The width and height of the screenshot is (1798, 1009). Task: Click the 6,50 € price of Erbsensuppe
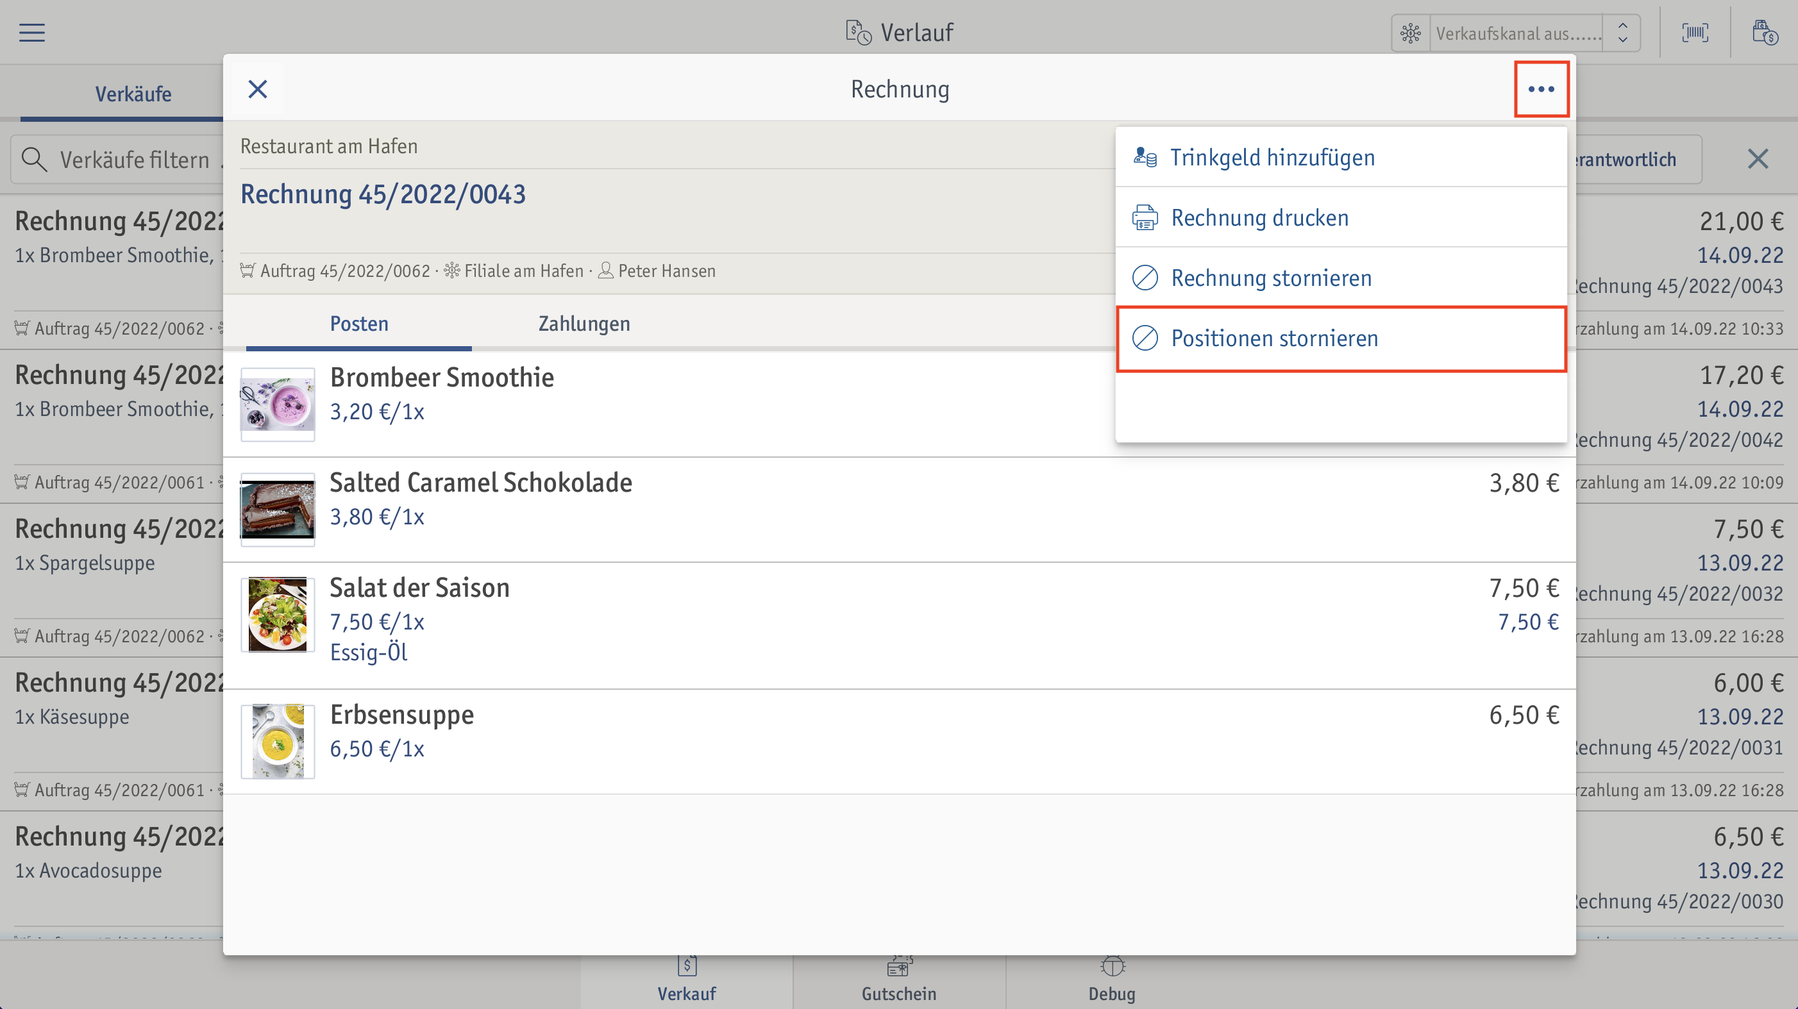(1524, 715)
